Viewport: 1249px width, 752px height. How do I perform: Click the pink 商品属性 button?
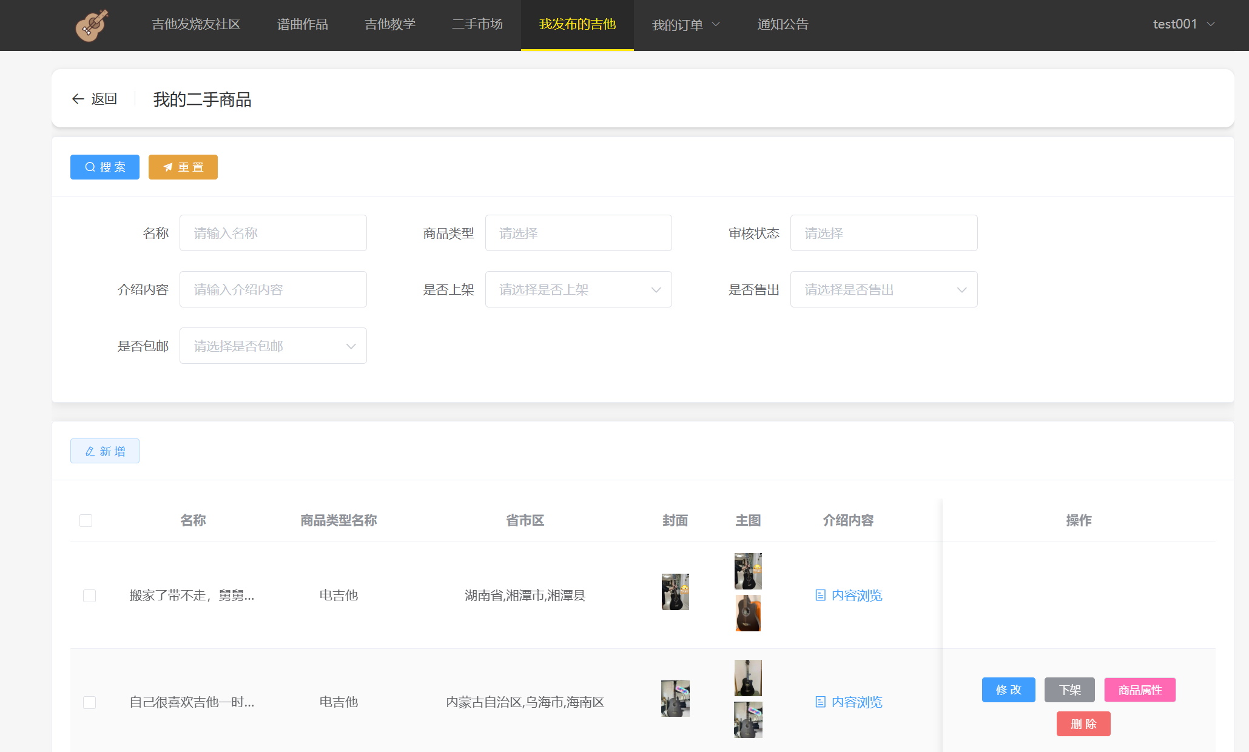pyautogui.click(x=1139, y=690)
